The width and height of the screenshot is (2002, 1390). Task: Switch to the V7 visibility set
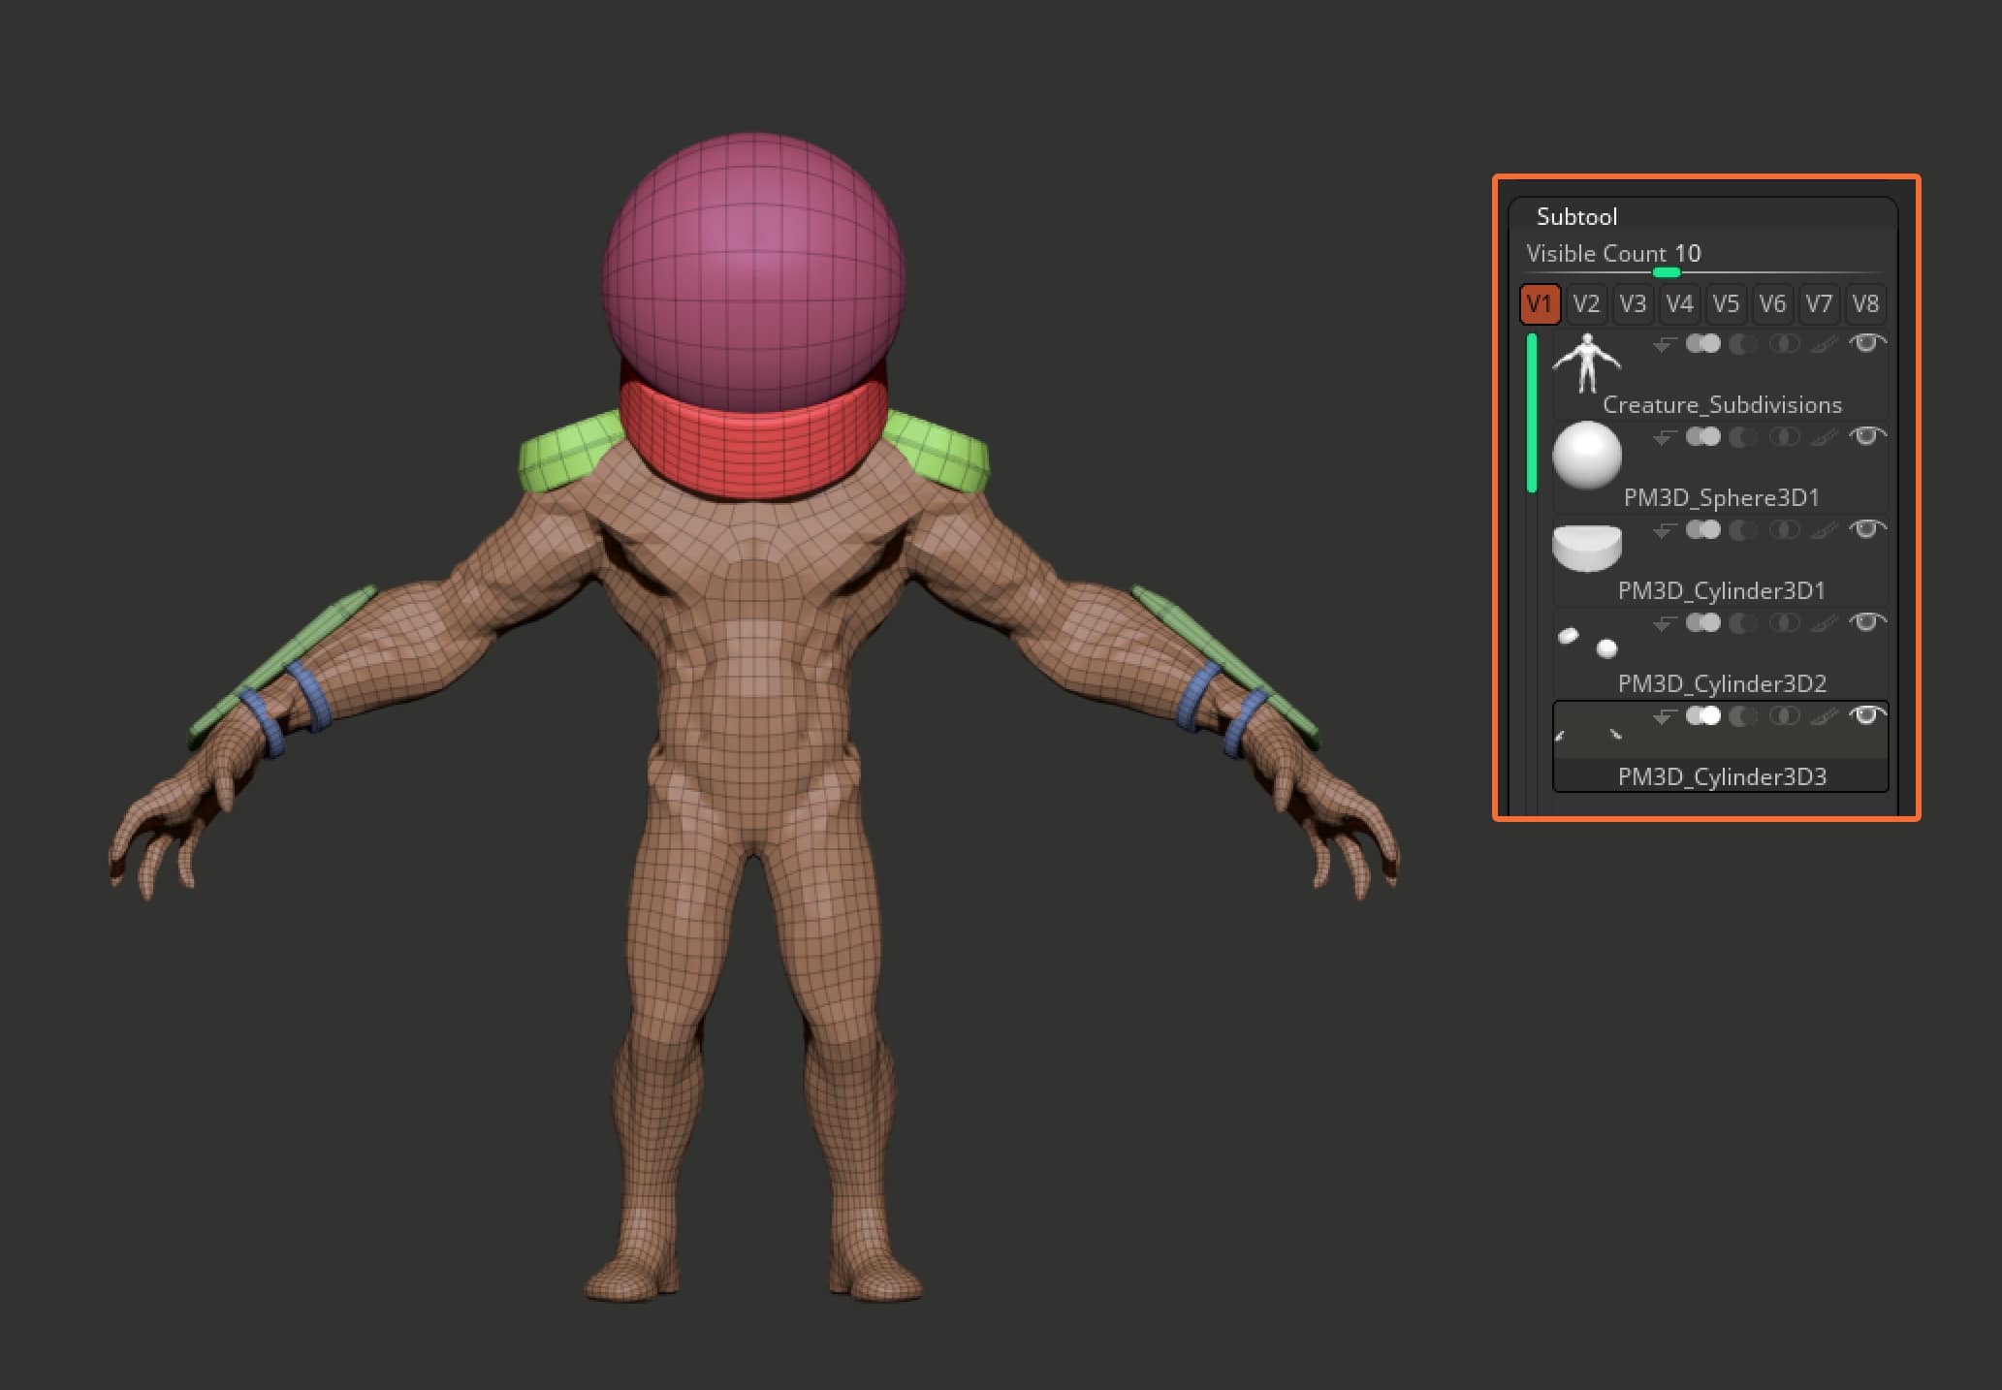point(1819,304)
